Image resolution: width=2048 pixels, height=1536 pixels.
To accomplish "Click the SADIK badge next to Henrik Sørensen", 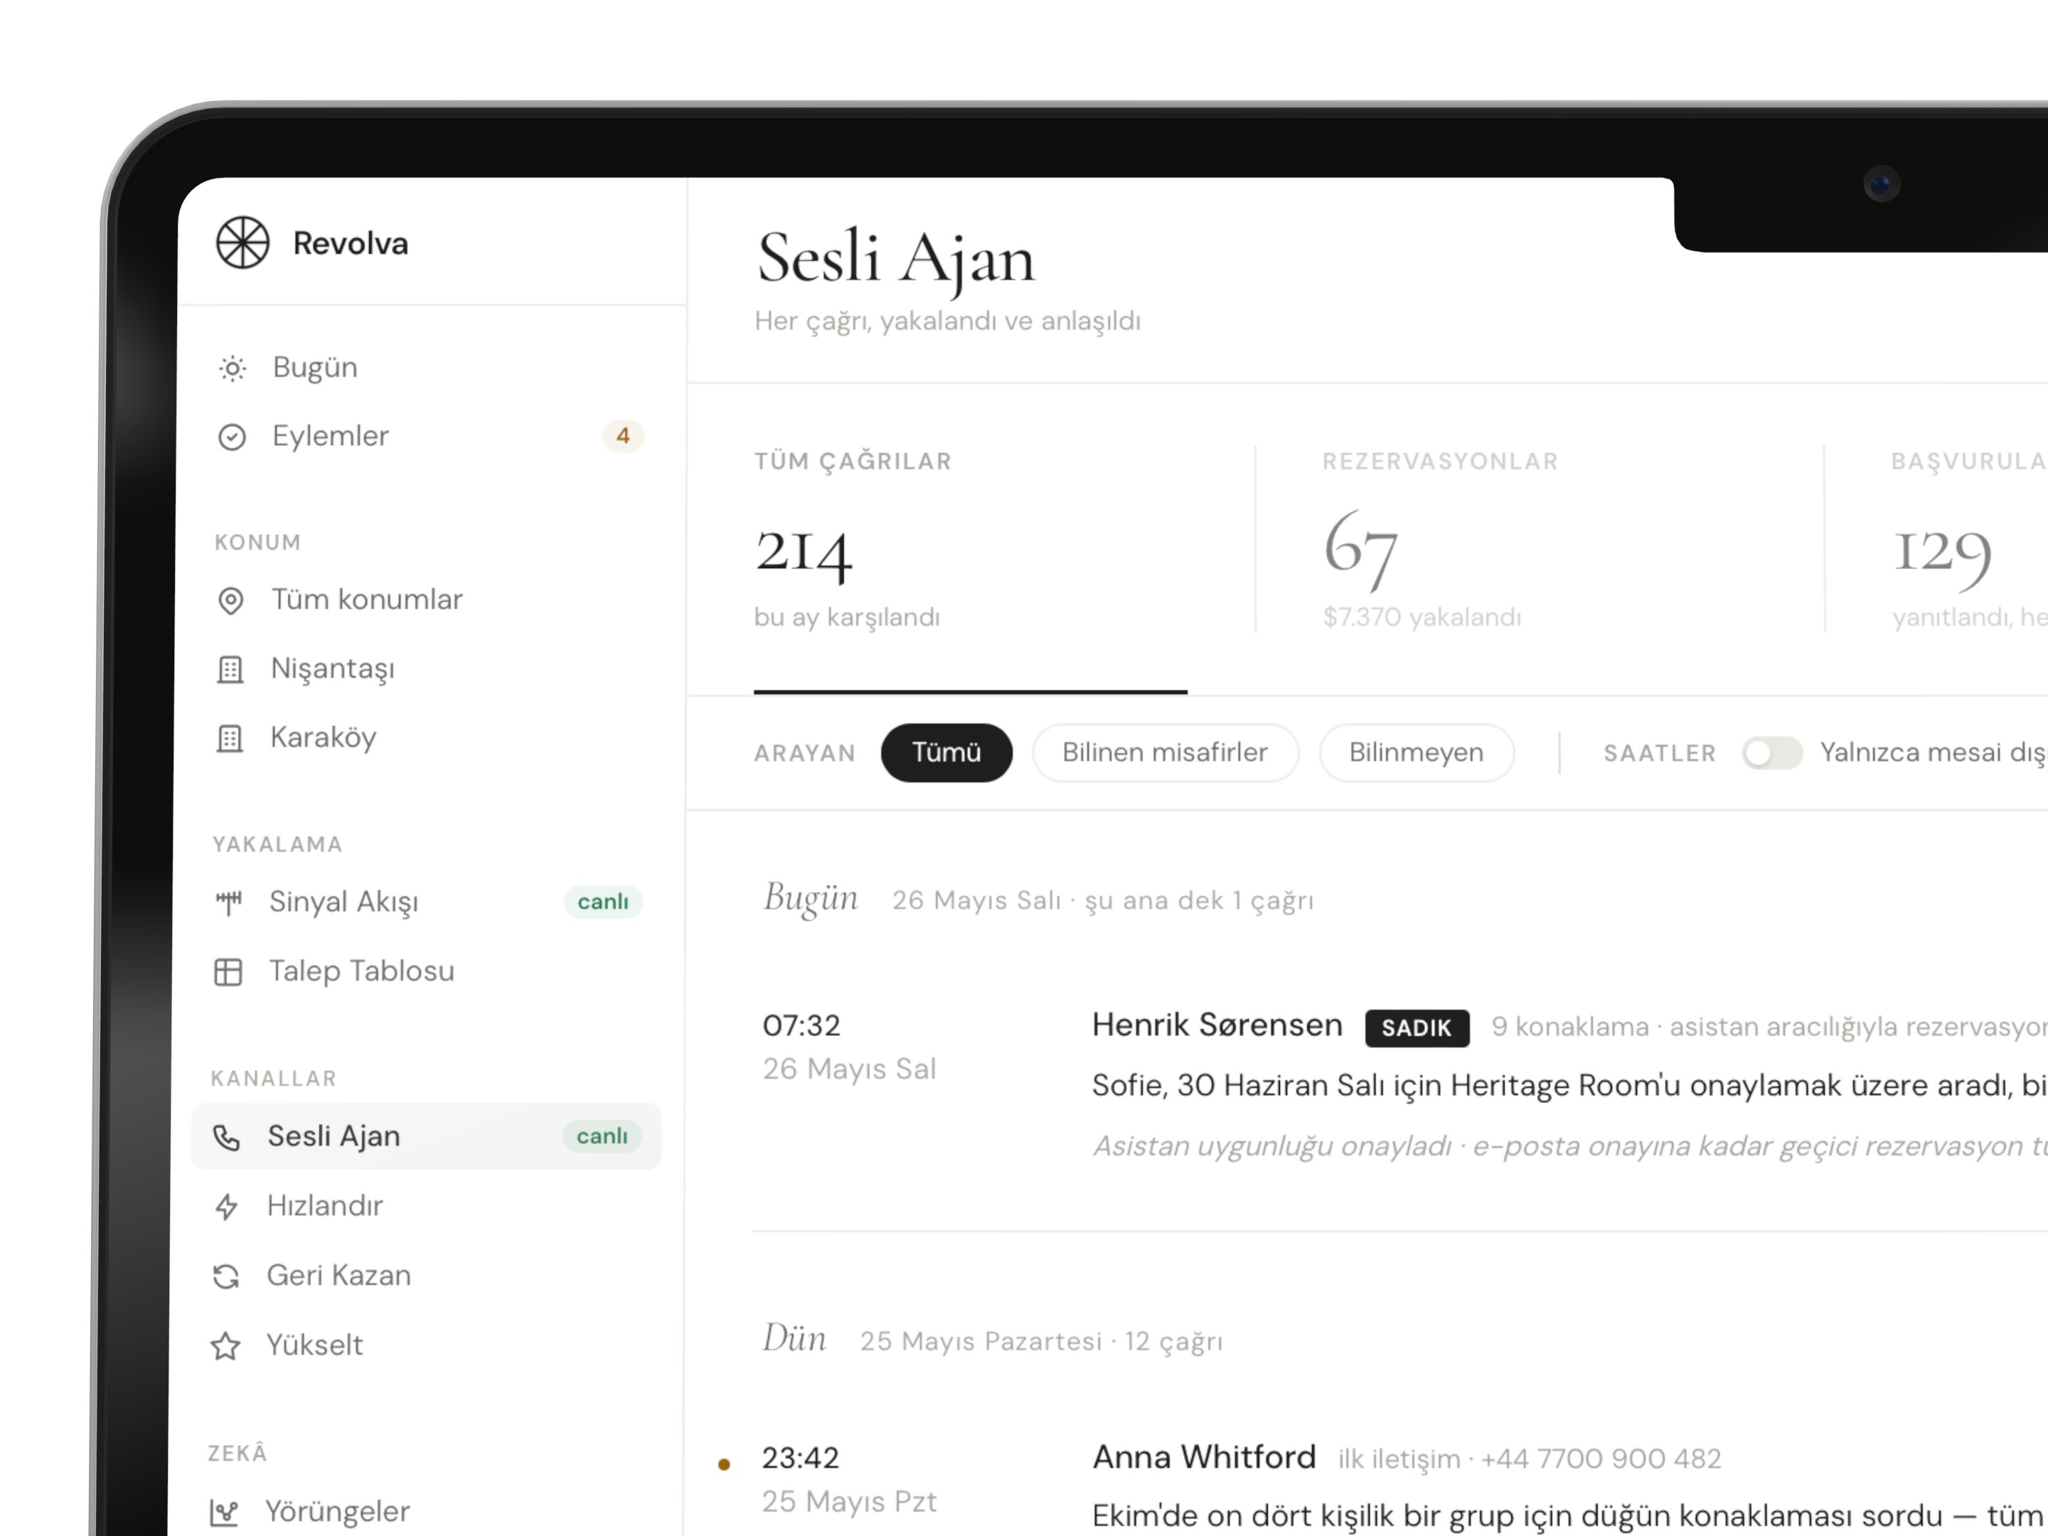I will click(x=1417, y=1028).
